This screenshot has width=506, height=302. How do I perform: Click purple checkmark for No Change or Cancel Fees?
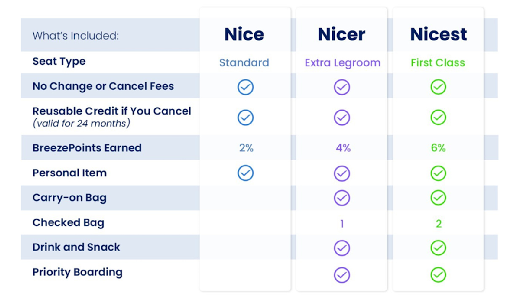click(342, 87)
